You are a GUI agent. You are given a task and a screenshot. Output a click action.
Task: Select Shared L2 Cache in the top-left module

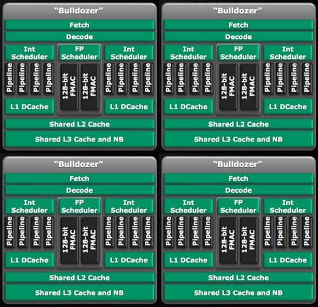(x=79, y=124)
